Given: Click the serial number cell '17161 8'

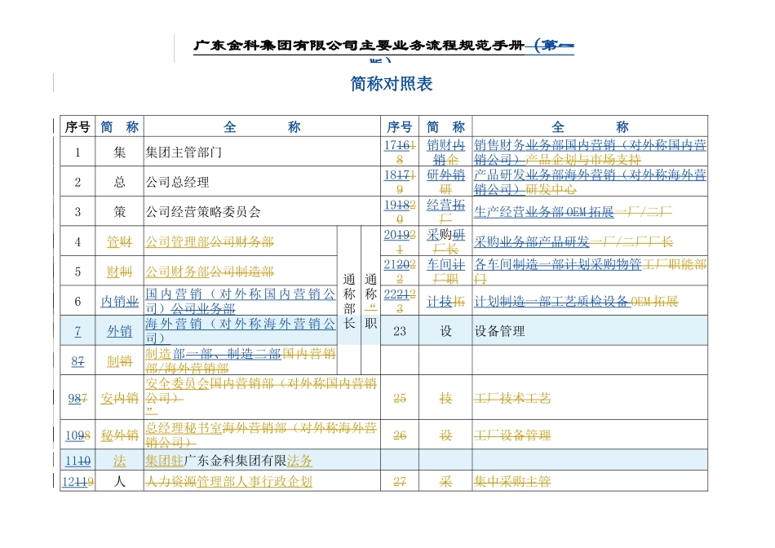Looking at the screenshot, I should click(400, 152).
